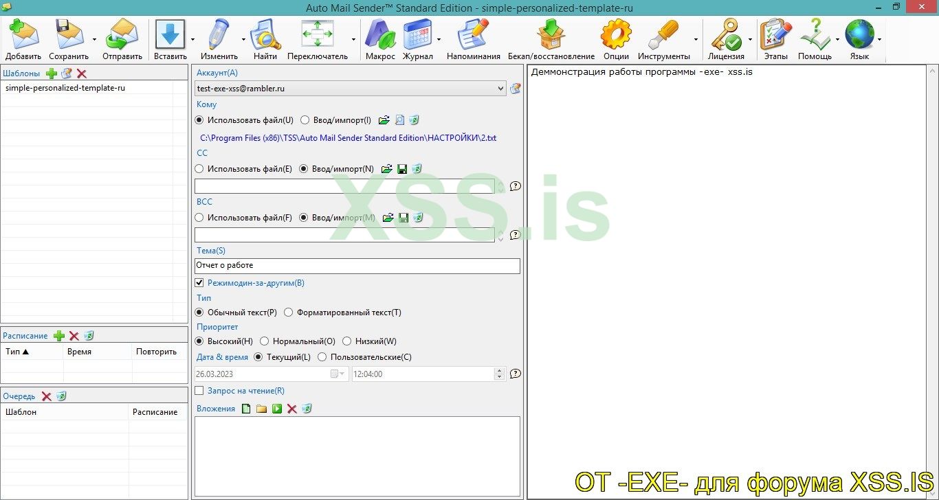Click the recipient file path link
The height and width of the screenshot is (500, 939).
[349, 138]
